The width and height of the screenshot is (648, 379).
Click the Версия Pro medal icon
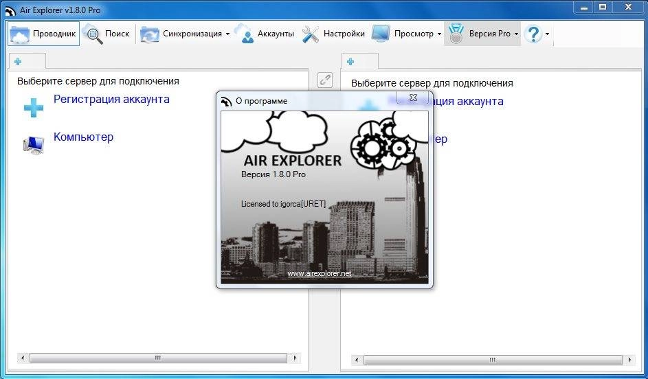(x=456, y=34)
